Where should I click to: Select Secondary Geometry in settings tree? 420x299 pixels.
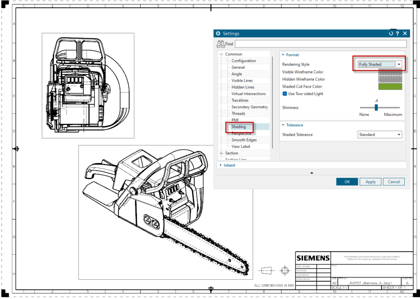(249, 107)
